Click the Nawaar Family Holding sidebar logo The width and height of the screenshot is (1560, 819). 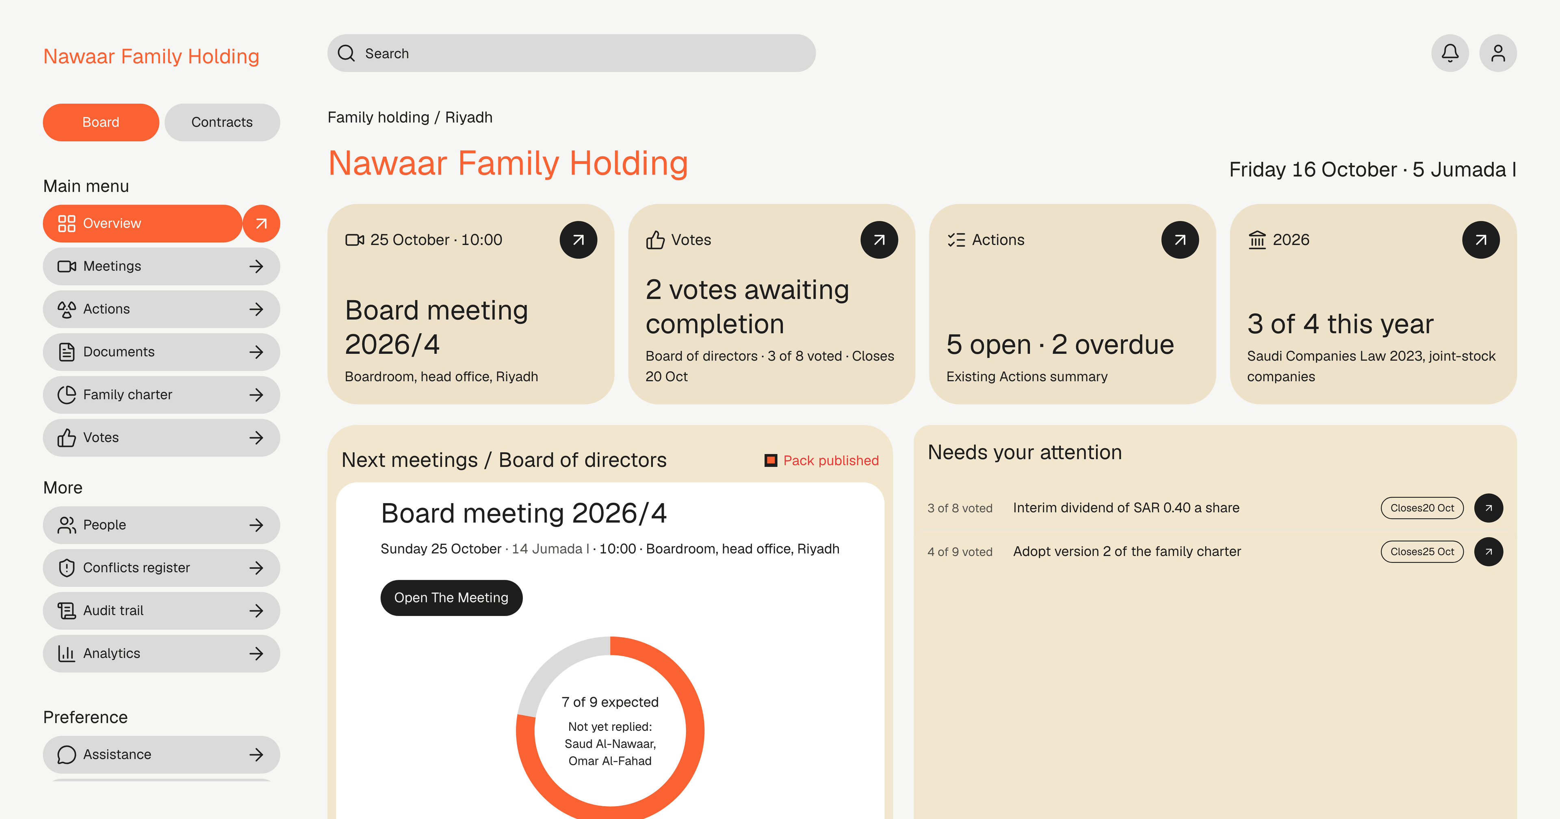152,56
